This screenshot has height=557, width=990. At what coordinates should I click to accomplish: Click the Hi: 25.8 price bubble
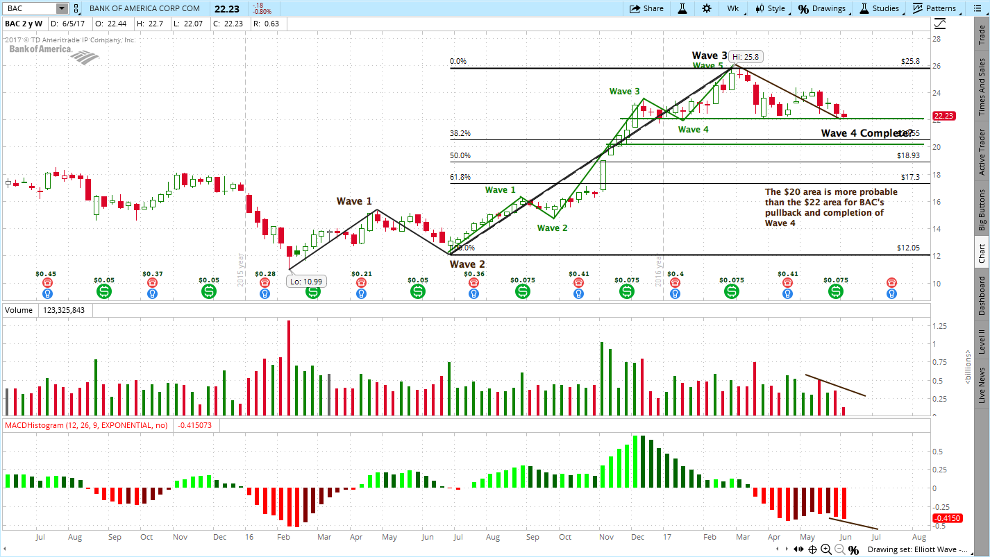(x=746, y=56)
